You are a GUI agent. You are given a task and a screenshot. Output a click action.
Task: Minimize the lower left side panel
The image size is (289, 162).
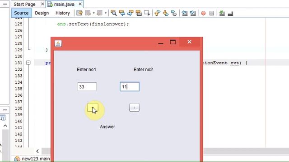(x=5, y=110)
